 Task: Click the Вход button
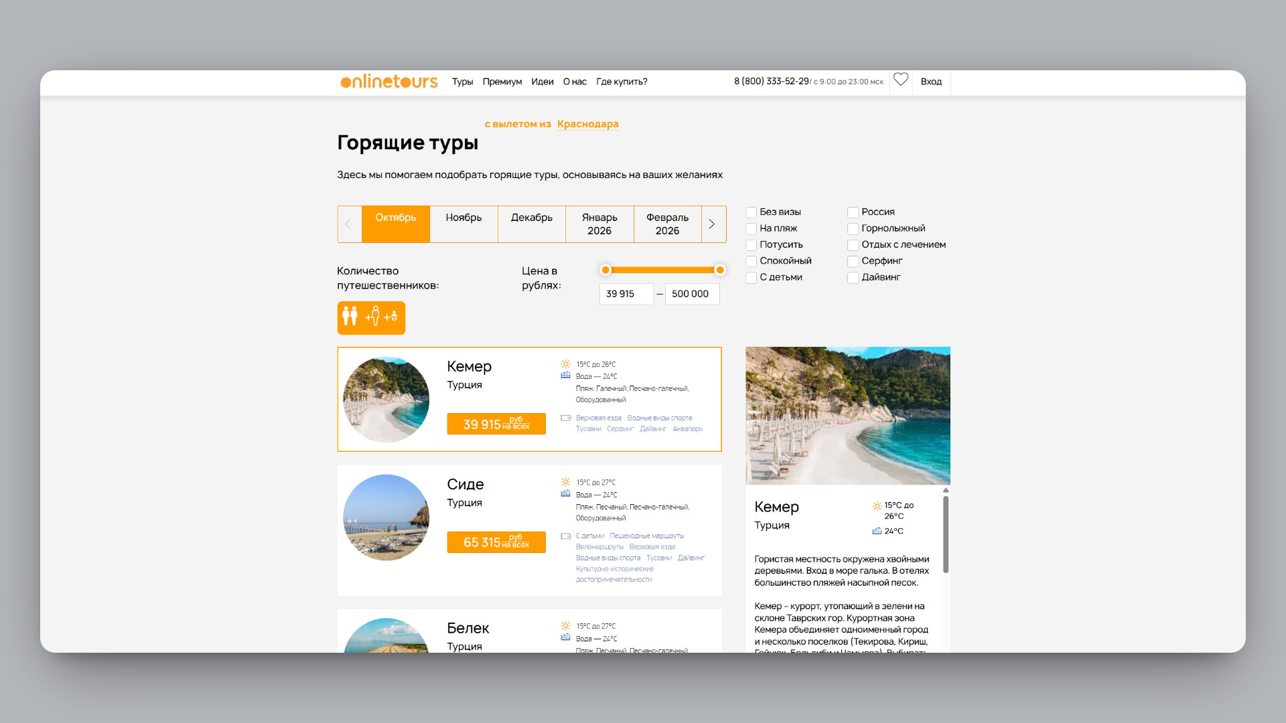[930, 81]
